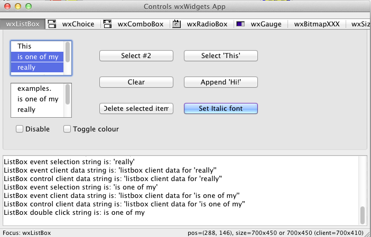371x237 pixels.
Task: Click the yellow minimize window button
Action: tap(18, 7)
